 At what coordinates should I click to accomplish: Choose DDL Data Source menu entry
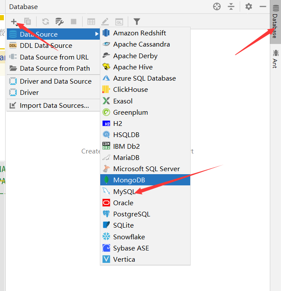[53, 46]
